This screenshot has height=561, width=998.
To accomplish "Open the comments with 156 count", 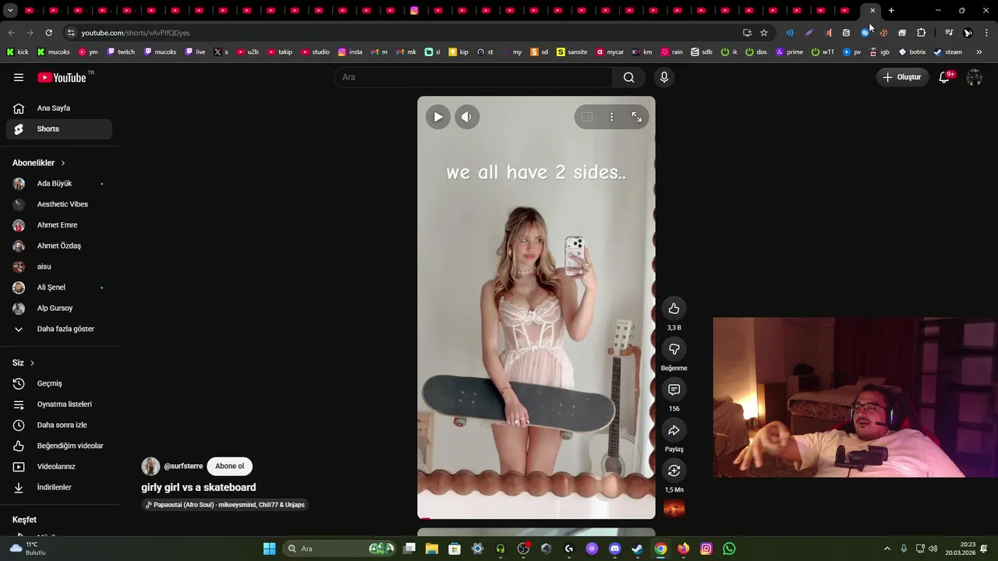I will click(674, 390).
